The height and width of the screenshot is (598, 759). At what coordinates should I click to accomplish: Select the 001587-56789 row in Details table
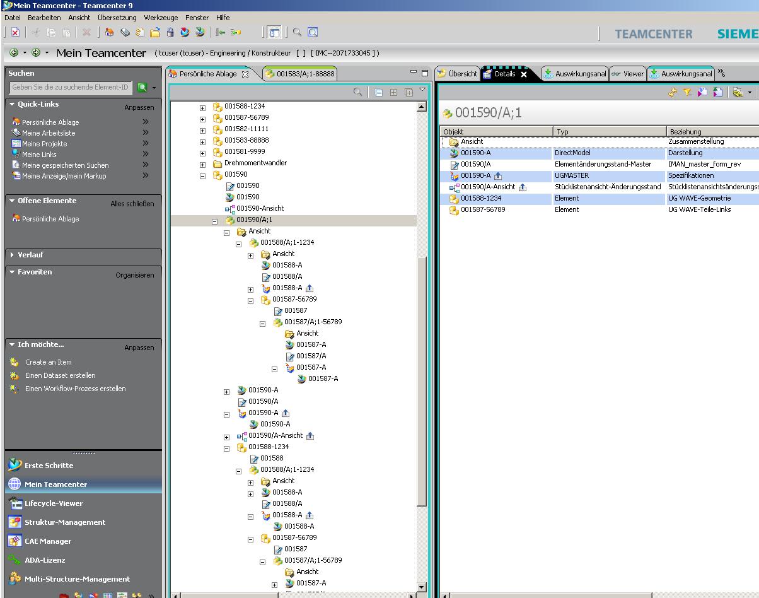(x=600, y=209)
